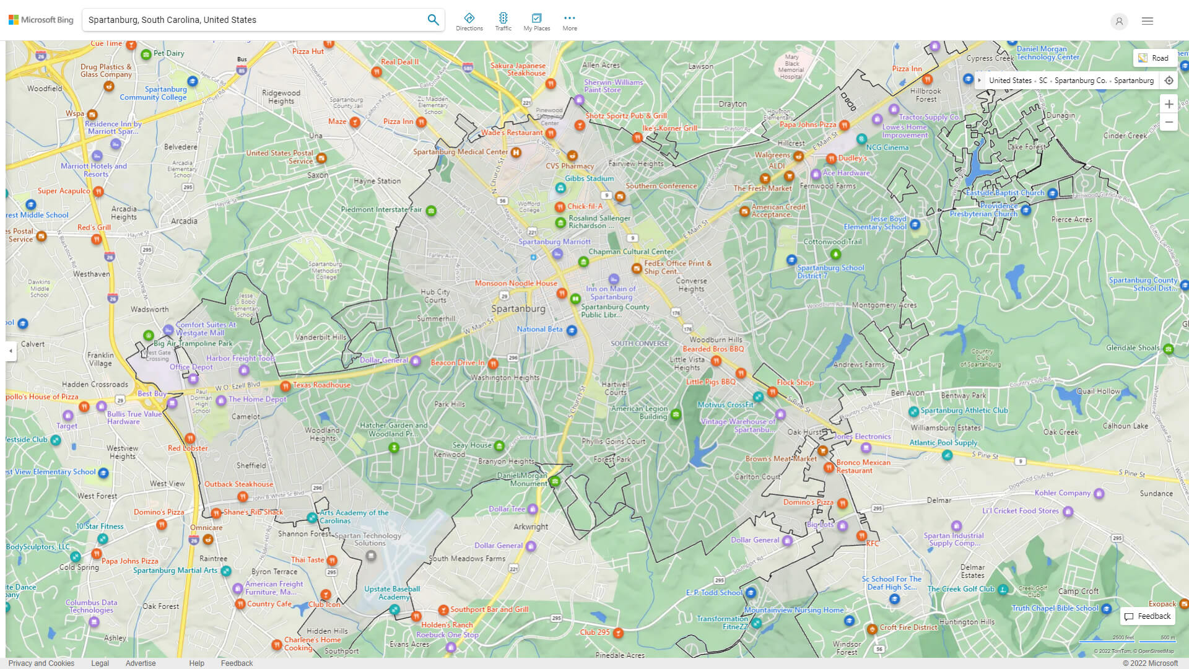Open the hamburger menu
This screenshot has width=1189, height=669.
(1147, 20)
